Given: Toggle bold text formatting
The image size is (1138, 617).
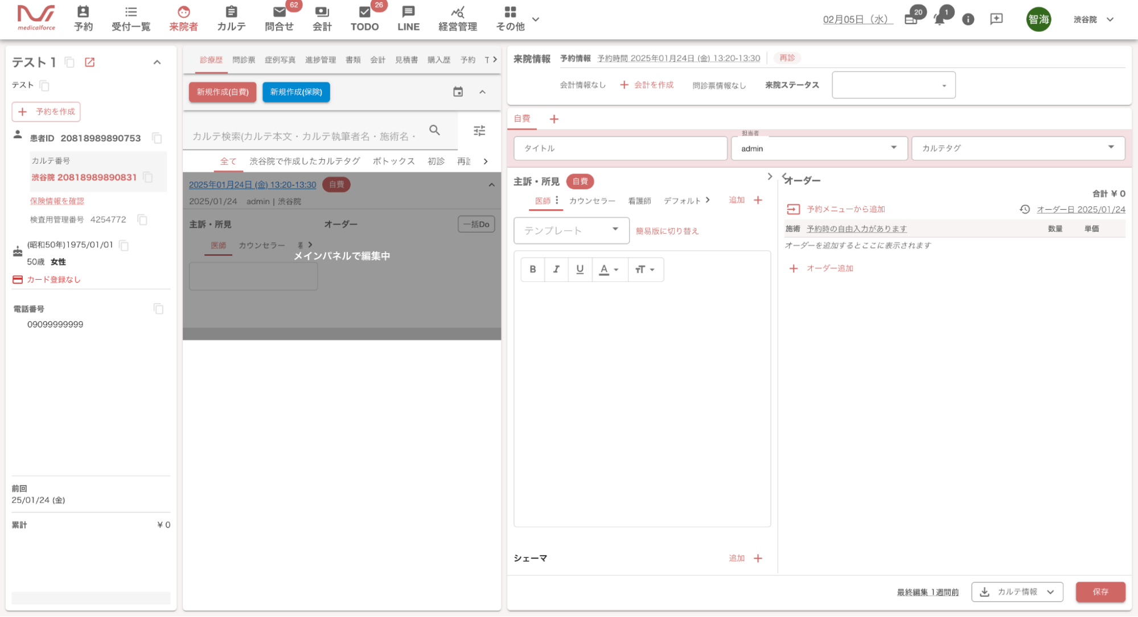Looking at the screenshot, I should click(532, 270).
